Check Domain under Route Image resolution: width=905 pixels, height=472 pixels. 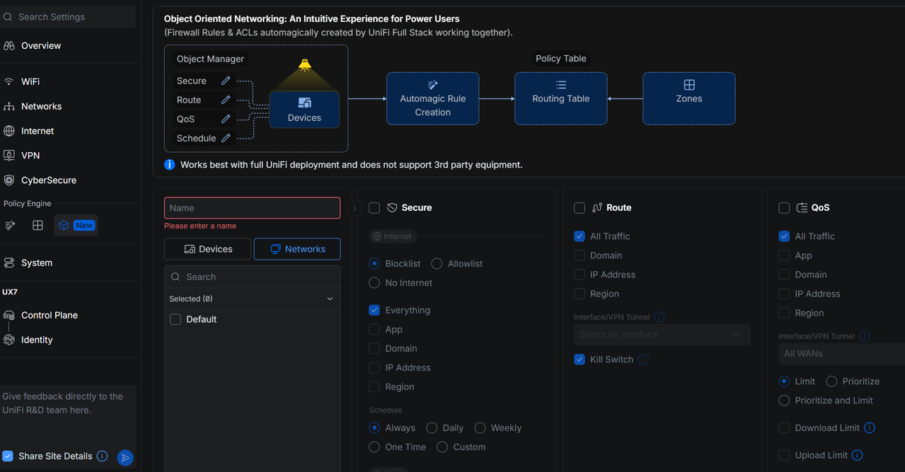click(x=580, y=255)
